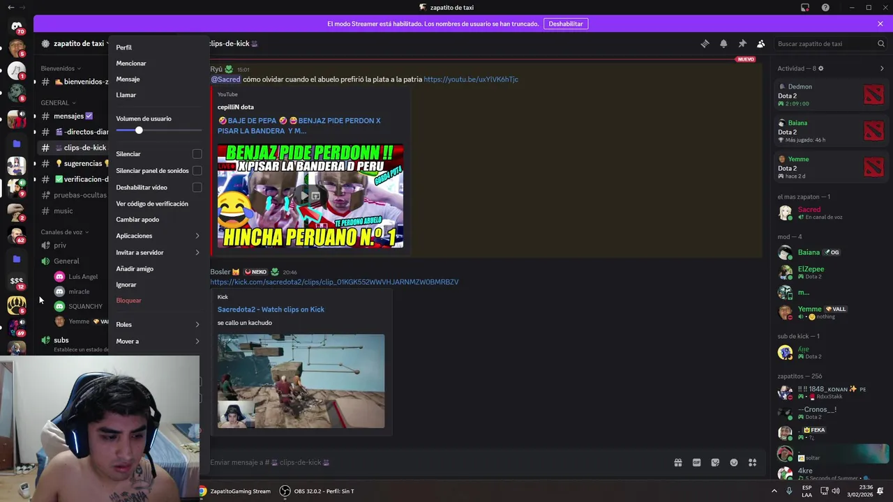The height and width of the screenshot is (502, 893).
Task: Open the taskbar volume speaker icon
Action: pyautogui.click(x=837, y=491)
